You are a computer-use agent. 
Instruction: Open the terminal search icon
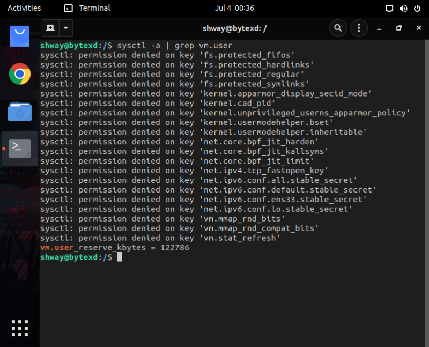[x=338, y=28]
